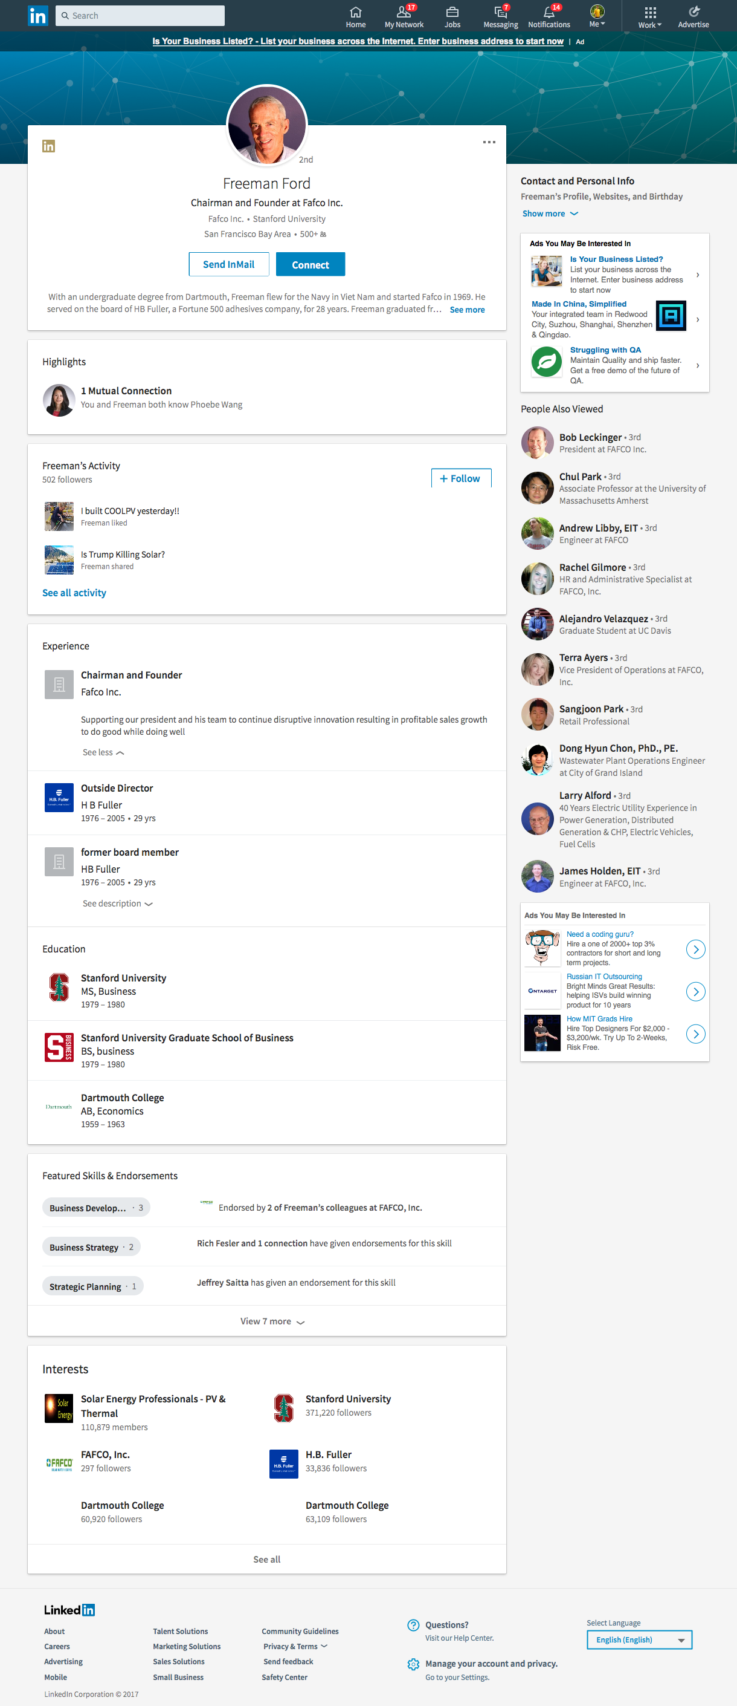Collapse Chairman description with See less
This screenshot has width=737, height=1706.
[x=103, y=752]
